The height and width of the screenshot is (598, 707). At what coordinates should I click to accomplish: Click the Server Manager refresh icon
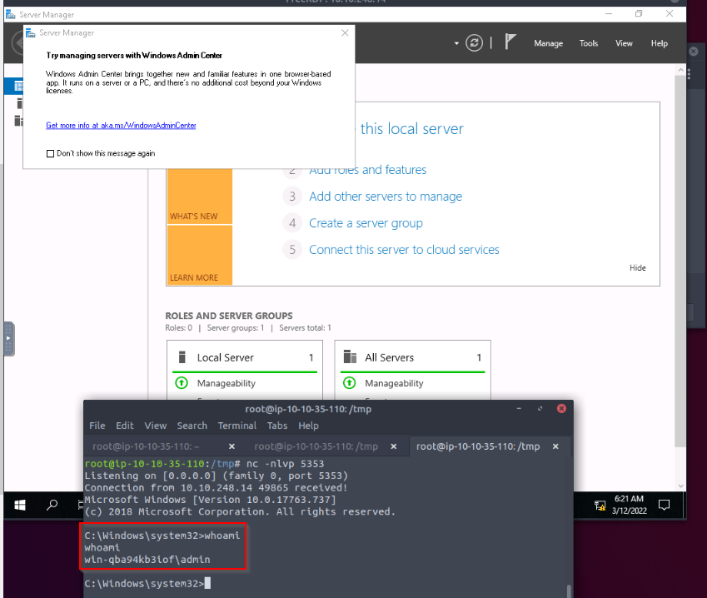click(x=474, y=43)
